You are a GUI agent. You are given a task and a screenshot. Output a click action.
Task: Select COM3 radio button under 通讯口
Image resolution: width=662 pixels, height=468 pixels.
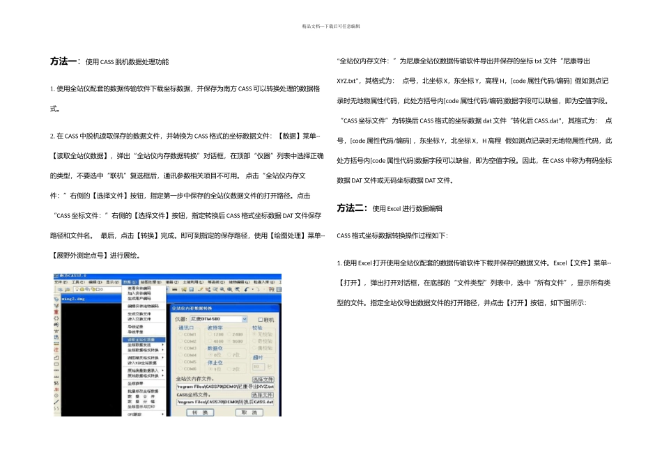(180, 348)
